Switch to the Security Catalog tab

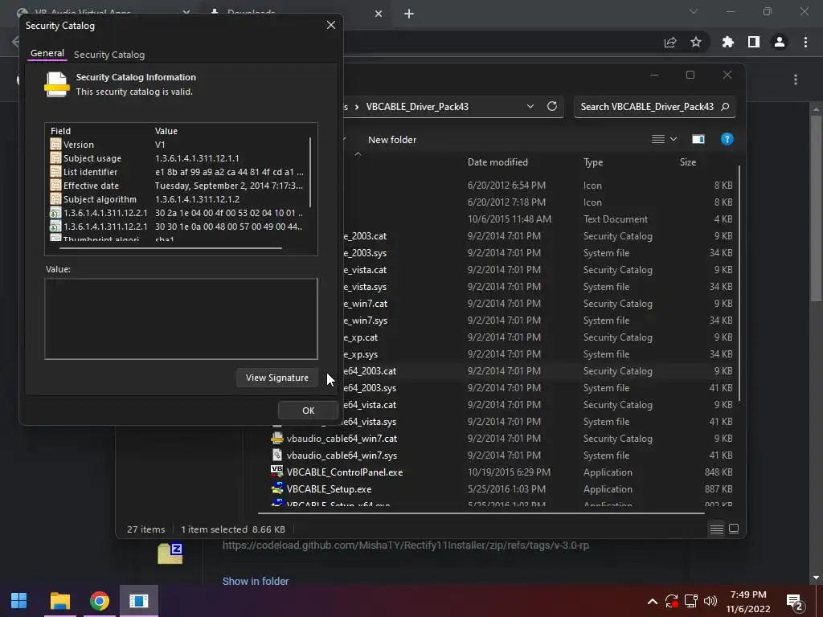pos(109,55)
